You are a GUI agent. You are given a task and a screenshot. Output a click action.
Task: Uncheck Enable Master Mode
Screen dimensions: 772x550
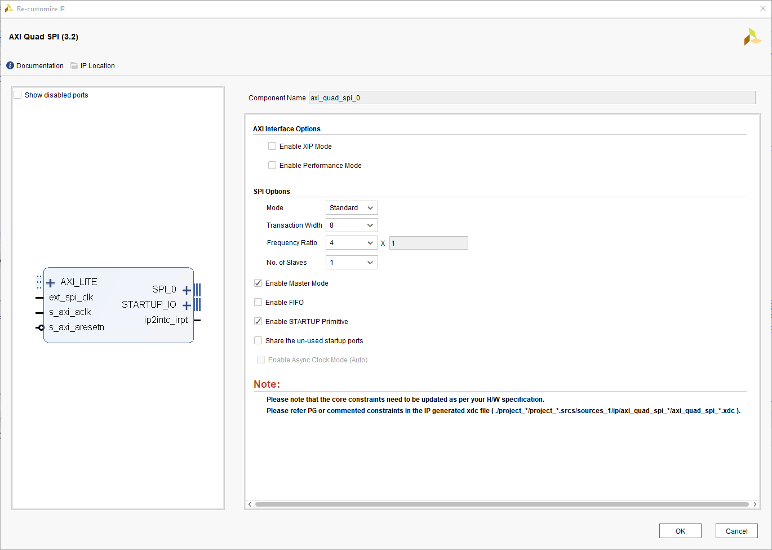coord(258,283)
